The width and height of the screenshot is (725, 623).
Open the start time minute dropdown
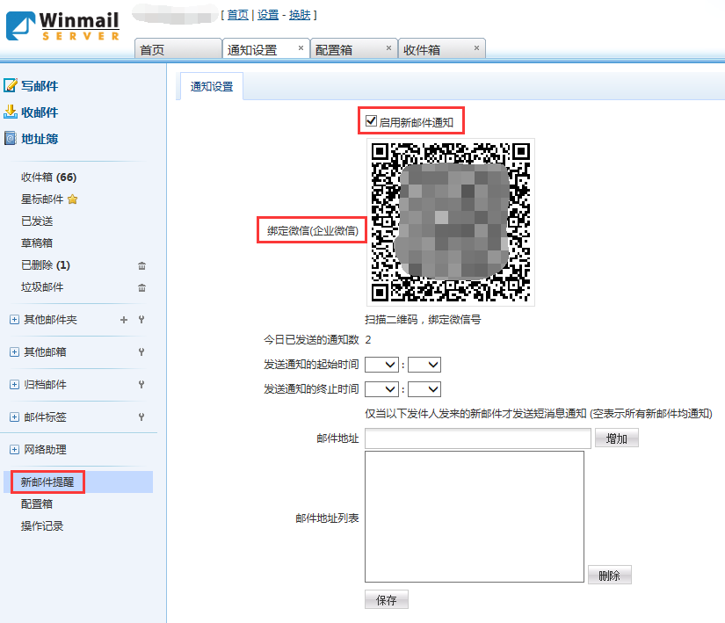424,365
